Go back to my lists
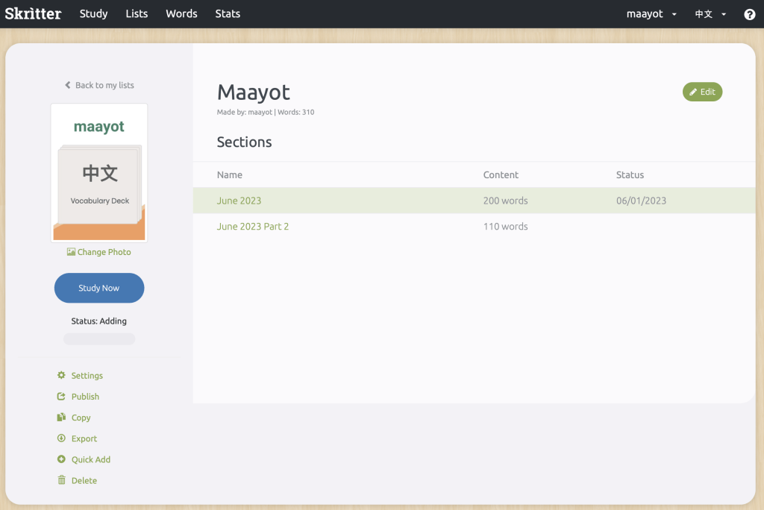Image resolution: width=764 pixels, height=510 pixels. [x=99, y=85]
